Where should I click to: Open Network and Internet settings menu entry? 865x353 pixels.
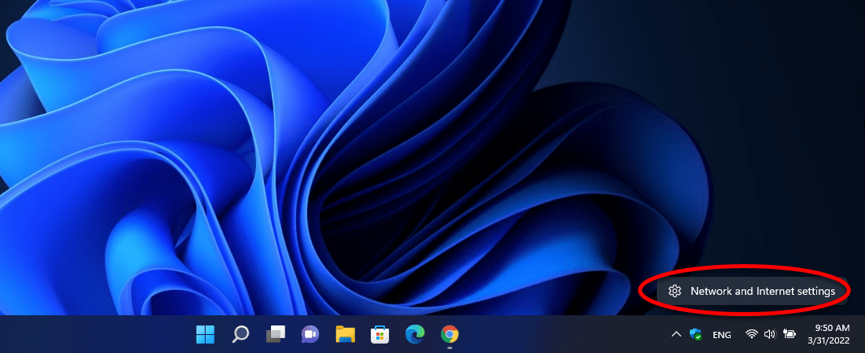[751, 291]
